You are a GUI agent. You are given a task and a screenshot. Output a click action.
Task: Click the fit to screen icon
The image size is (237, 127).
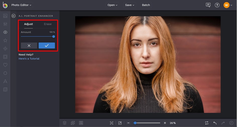point(111,123)
